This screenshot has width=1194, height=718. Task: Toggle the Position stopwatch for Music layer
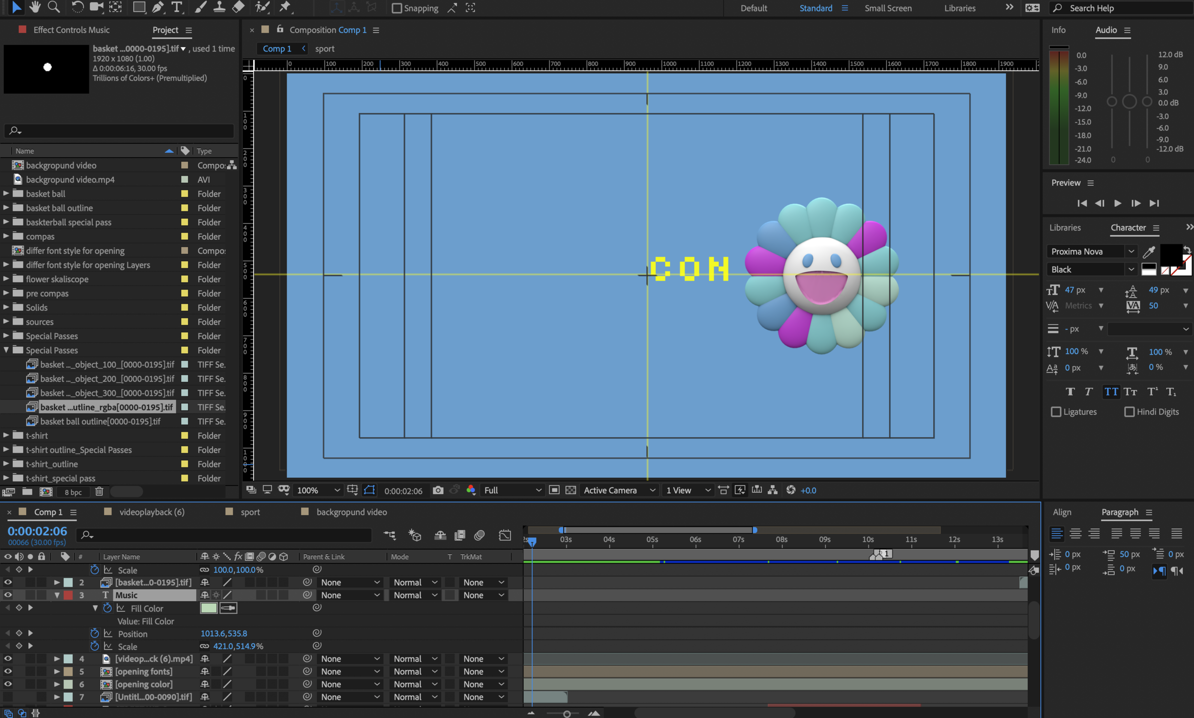[95, 634]
